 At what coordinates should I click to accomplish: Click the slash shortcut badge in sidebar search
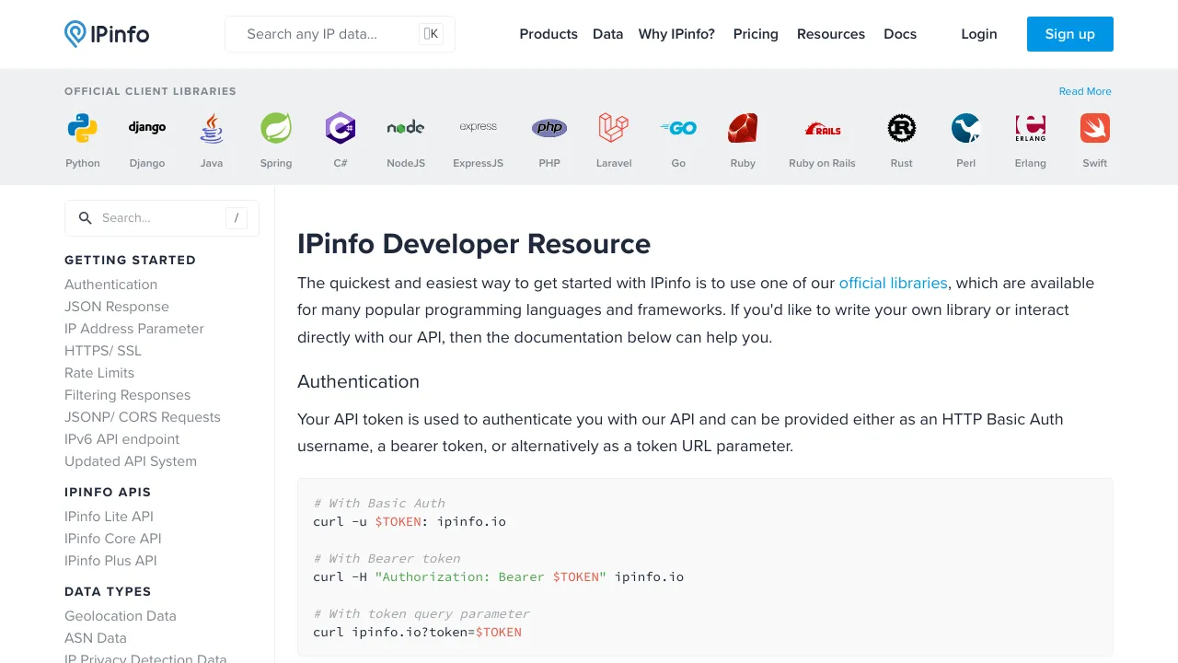[x=237, y=218]
